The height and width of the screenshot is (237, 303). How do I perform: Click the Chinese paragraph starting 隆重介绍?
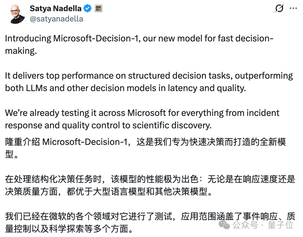[145, 148]
